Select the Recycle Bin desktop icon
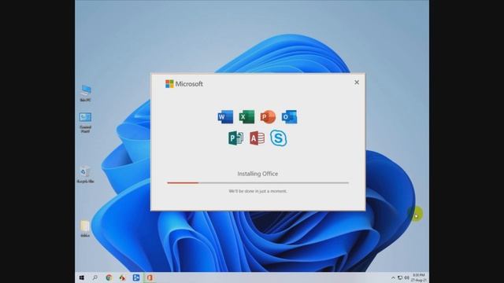The image size is (504, 283). click(85, 175)
